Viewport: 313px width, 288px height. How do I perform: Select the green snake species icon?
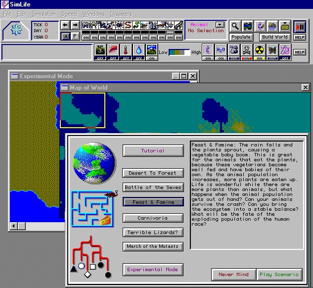tap(136, 25)
